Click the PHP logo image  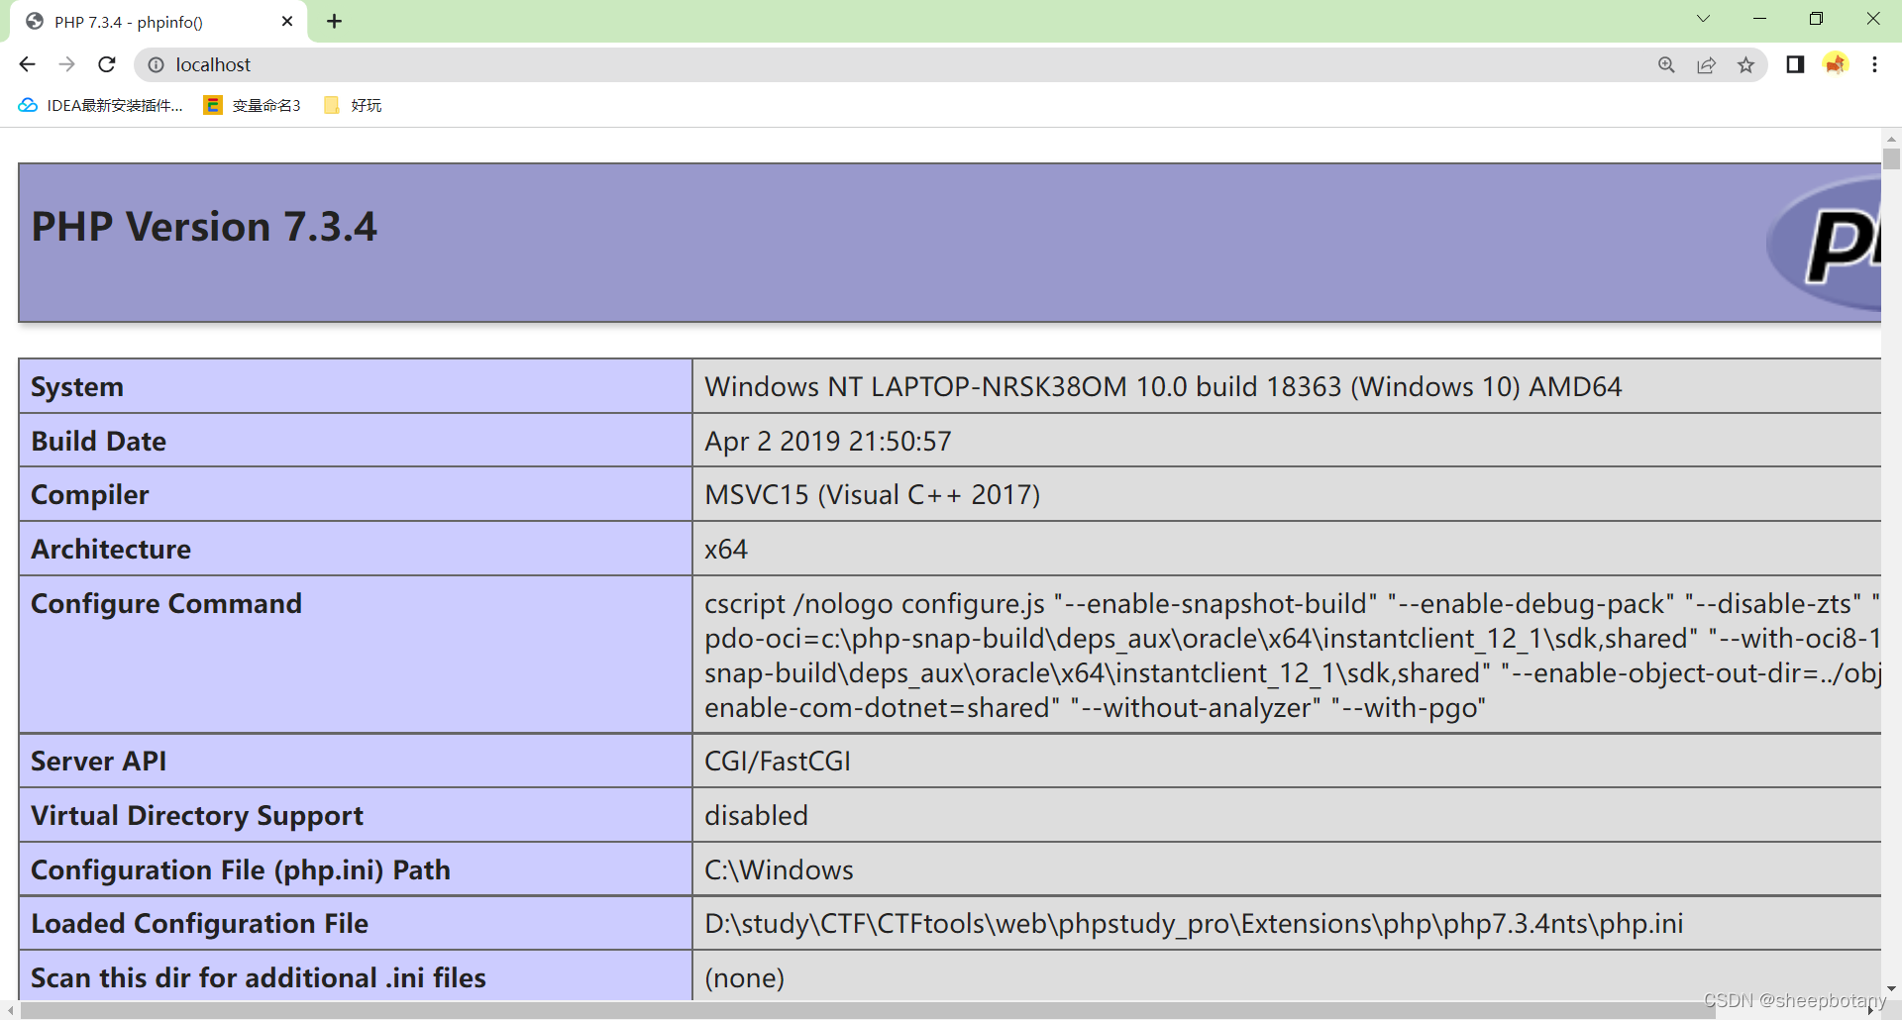click(1825, 243)
